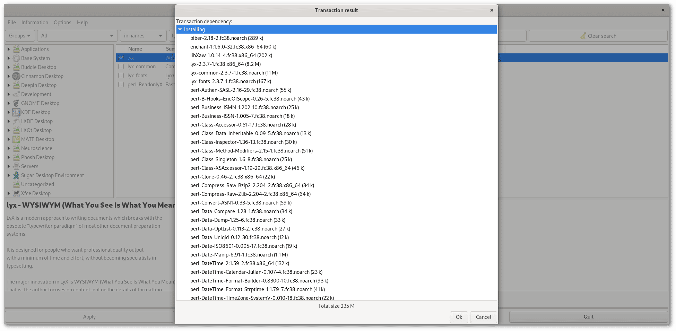Click the Sugar Desktop Environment icon

coord(16,175)
